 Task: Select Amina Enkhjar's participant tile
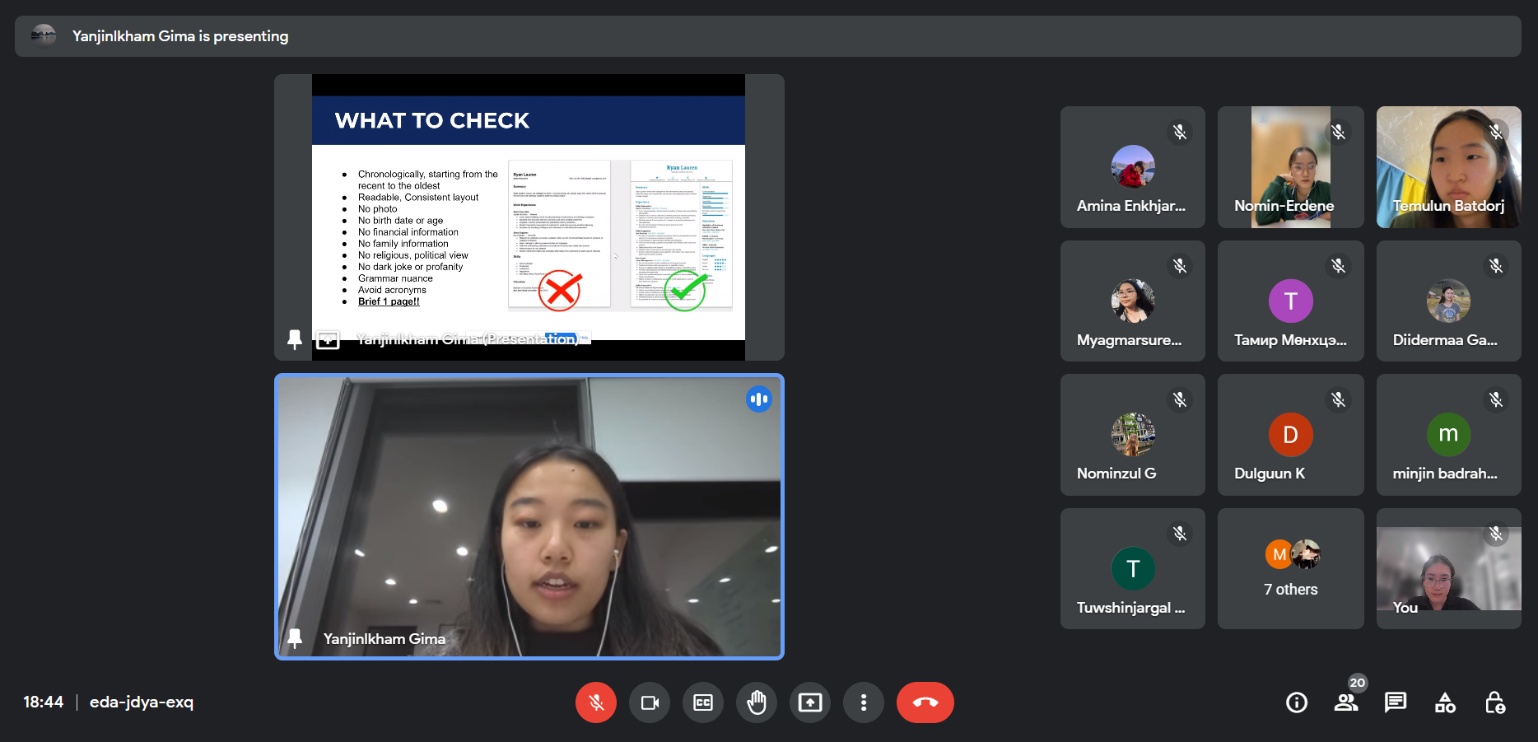click(x=1133, y=167)
